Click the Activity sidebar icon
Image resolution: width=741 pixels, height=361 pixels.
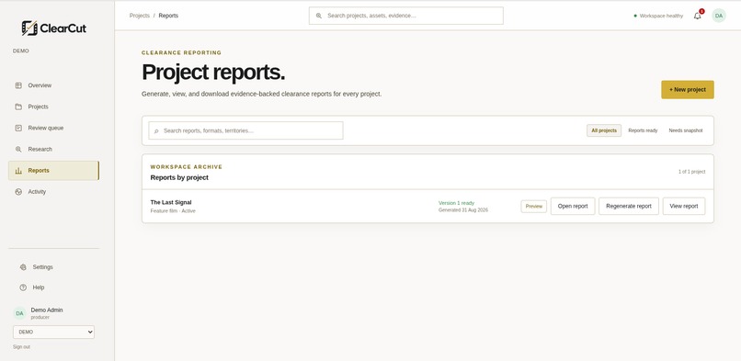point(18,192)
